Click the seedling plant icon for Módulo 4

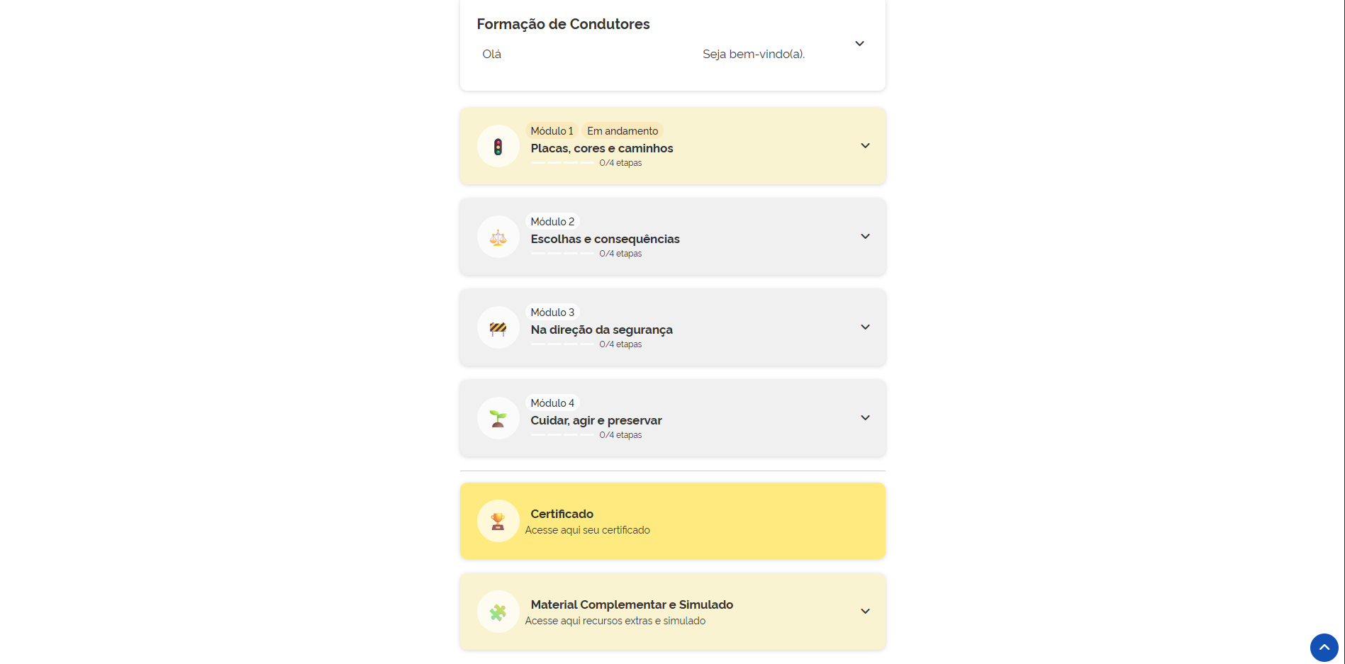[498, 419]
